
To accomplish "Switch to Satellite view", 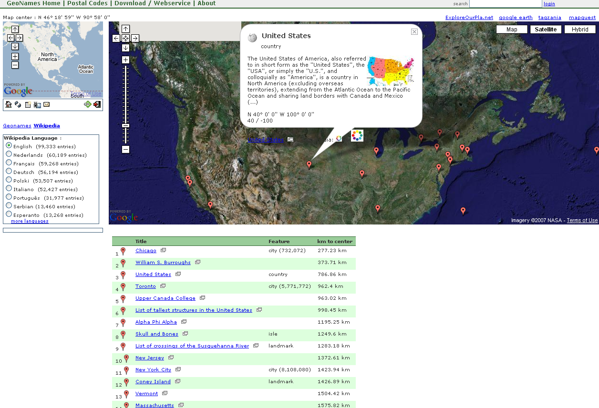I will tap(546, 30).
